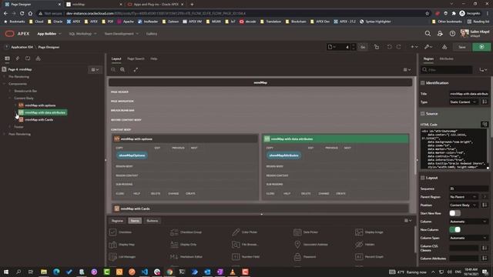Select the Checkbox item in gallery
Viewport: 493px width, 277px height.
121,232
